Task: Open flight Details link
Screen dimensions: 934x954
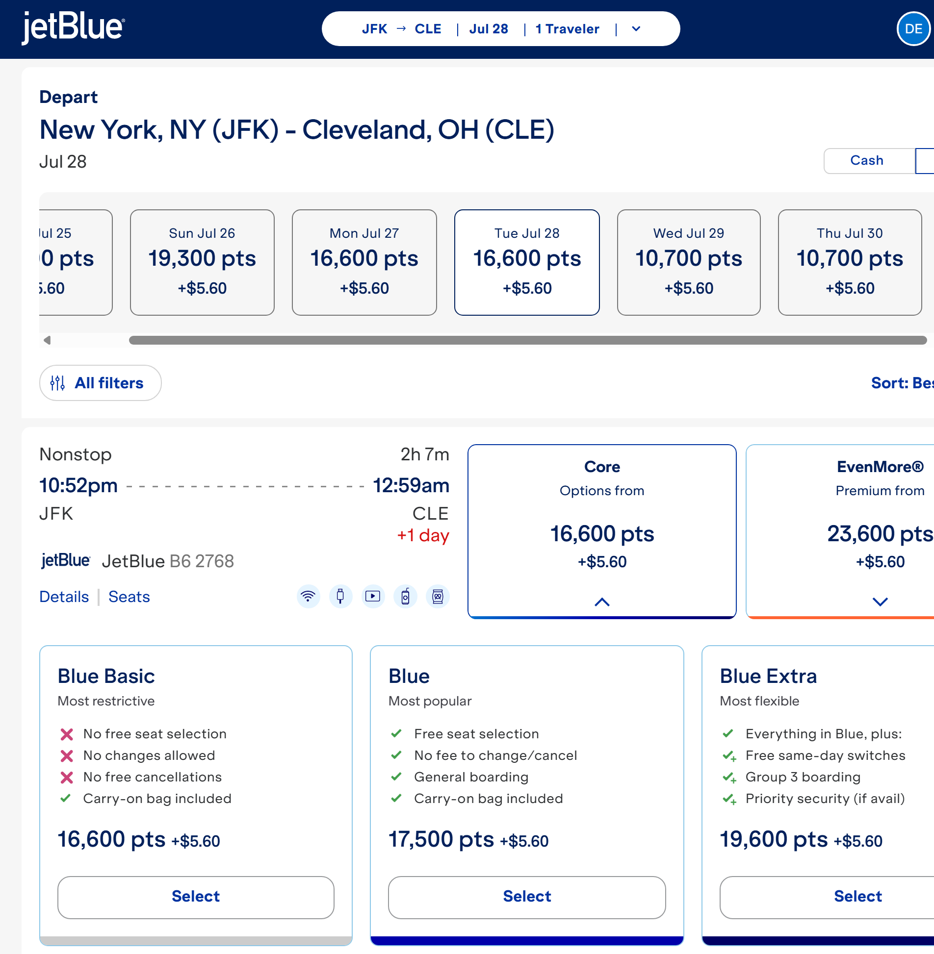Action: tap(64, 597)
